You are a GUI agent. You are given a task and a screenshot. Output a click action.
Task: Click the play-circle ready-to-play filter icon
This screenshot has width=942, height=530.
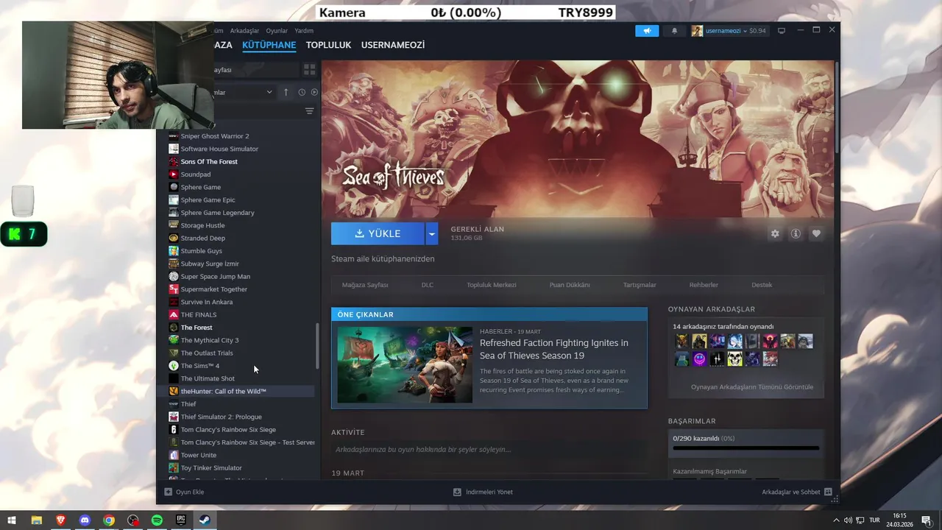point(314,92)
